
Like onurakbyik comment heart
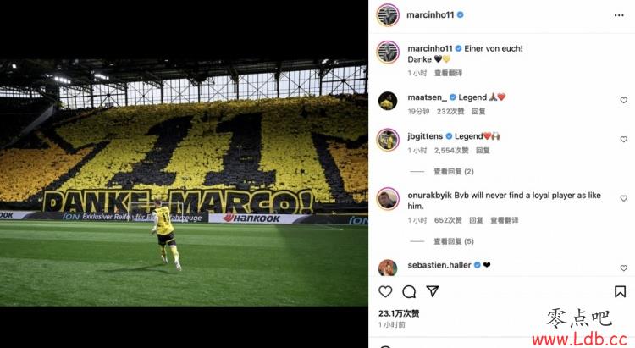coord(624,198)
